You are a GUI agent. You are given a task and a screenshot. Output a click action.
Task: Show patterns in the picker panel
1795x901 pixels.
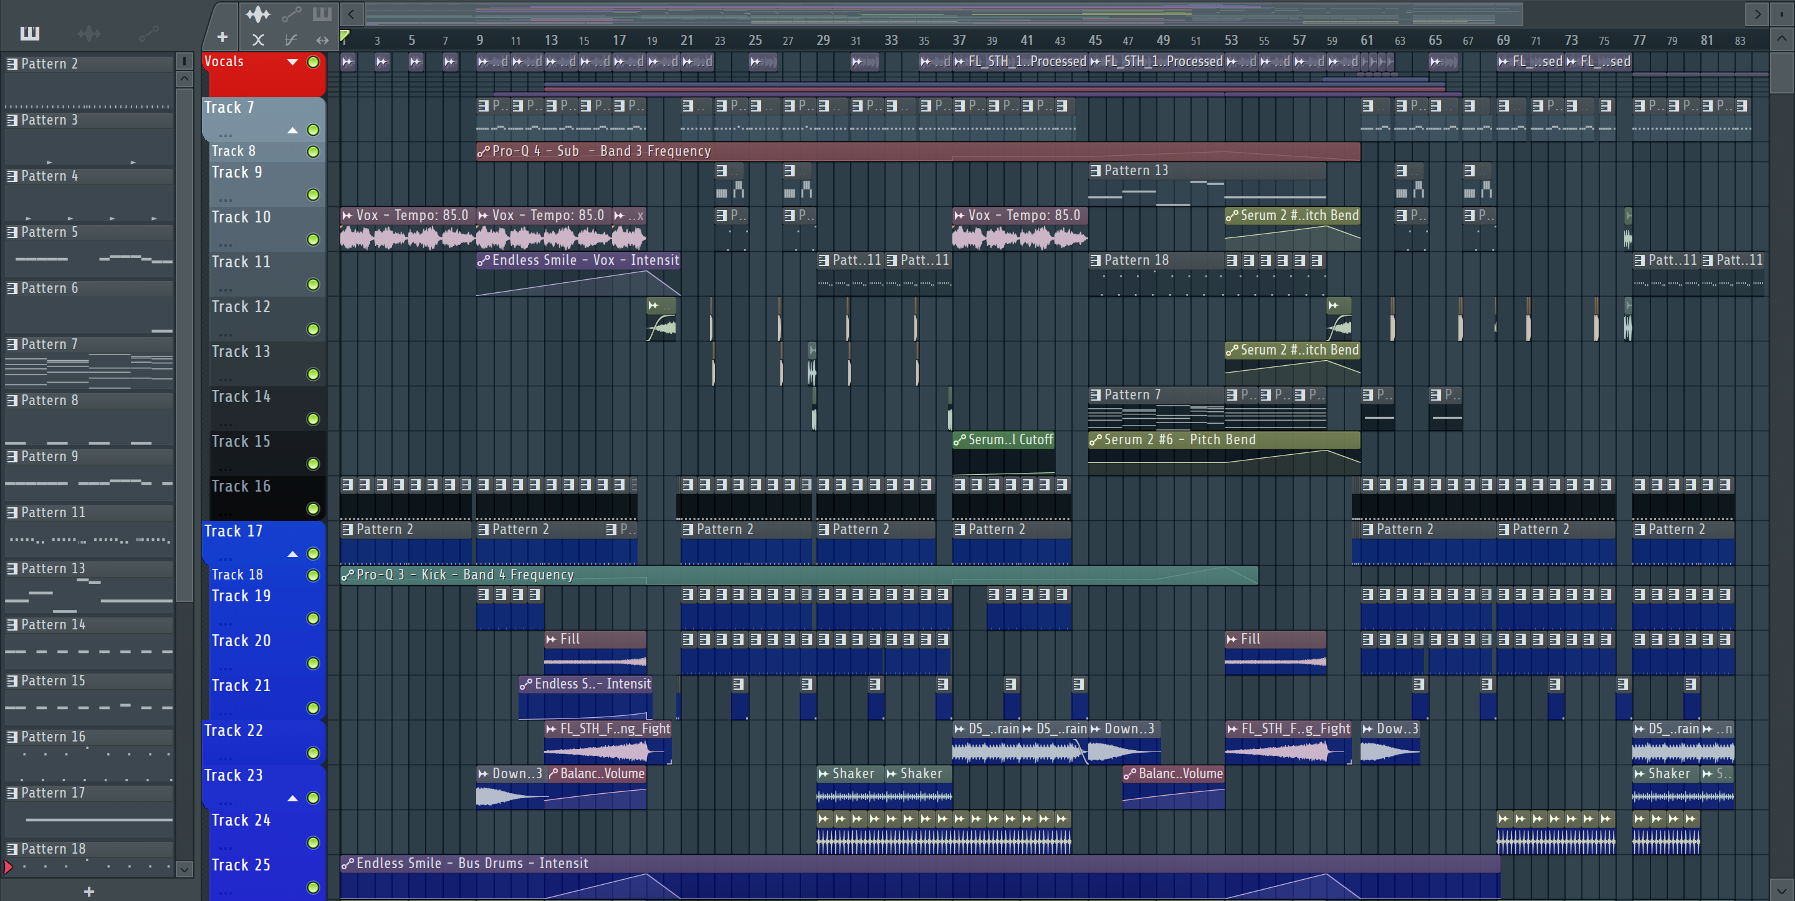point(30,33)
